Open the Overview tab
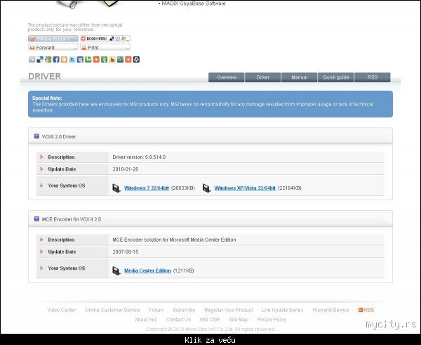Viewport: 421px width, 345px height. coord(227,77)
